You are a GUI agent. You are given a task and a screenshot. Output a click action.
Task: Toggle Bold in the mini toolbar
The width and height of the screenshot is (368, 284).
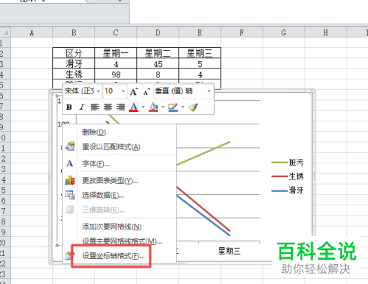point(69,107)
